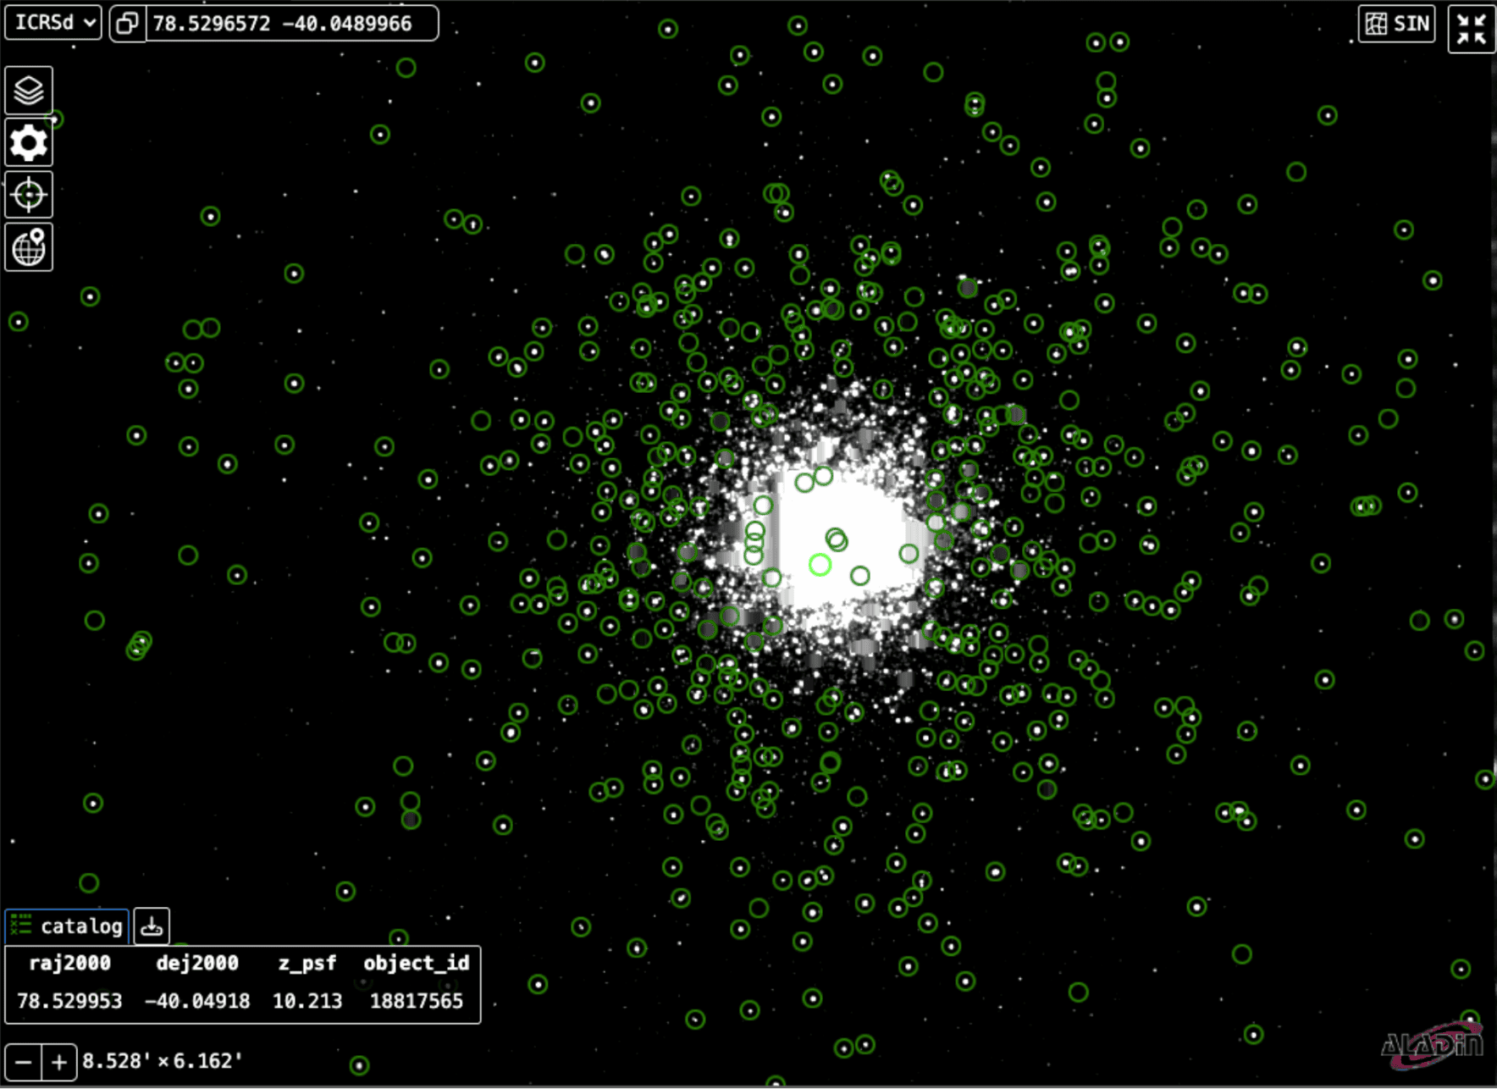Open the settings gear menu
The height and width of the screenshot is (1089, 1497).
point(29,143)
